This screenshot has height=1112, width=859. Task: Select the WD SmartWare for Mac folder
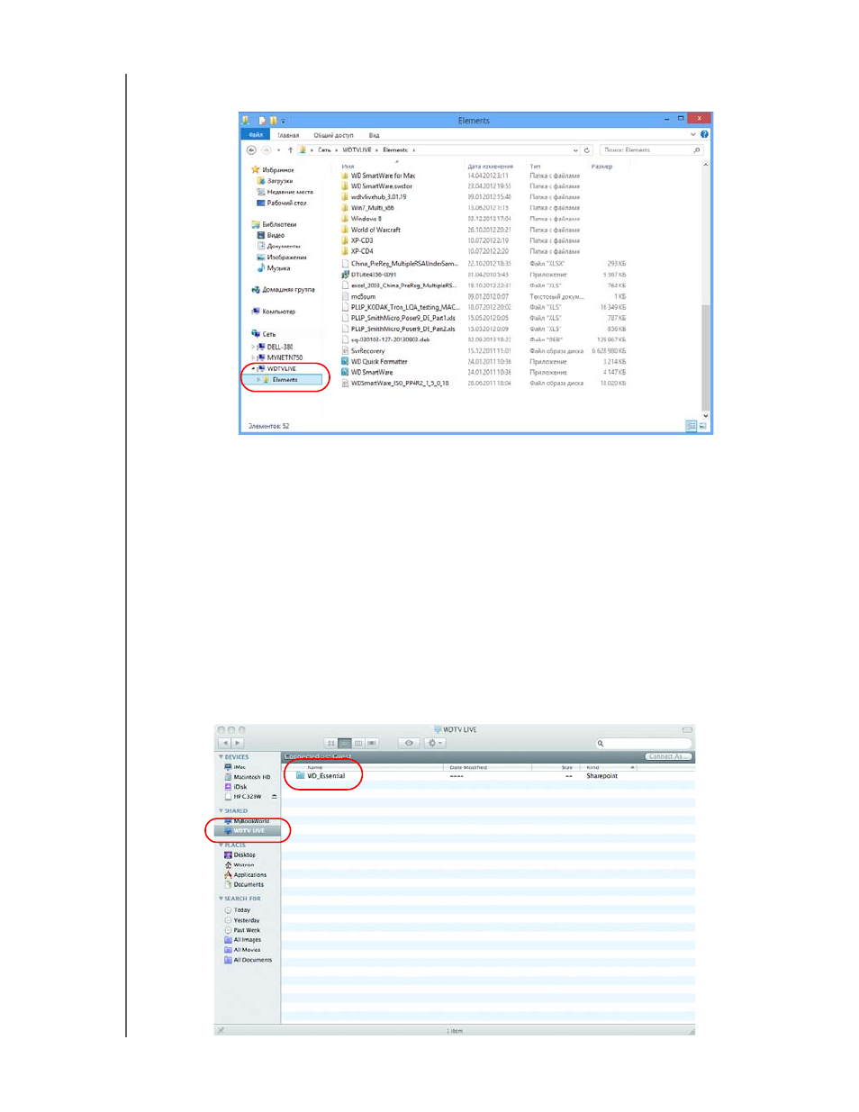pyautogui.click(x=378, y=176)
